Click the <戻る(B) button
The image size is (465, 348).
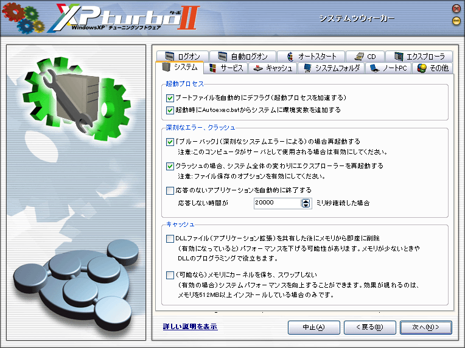370,327
